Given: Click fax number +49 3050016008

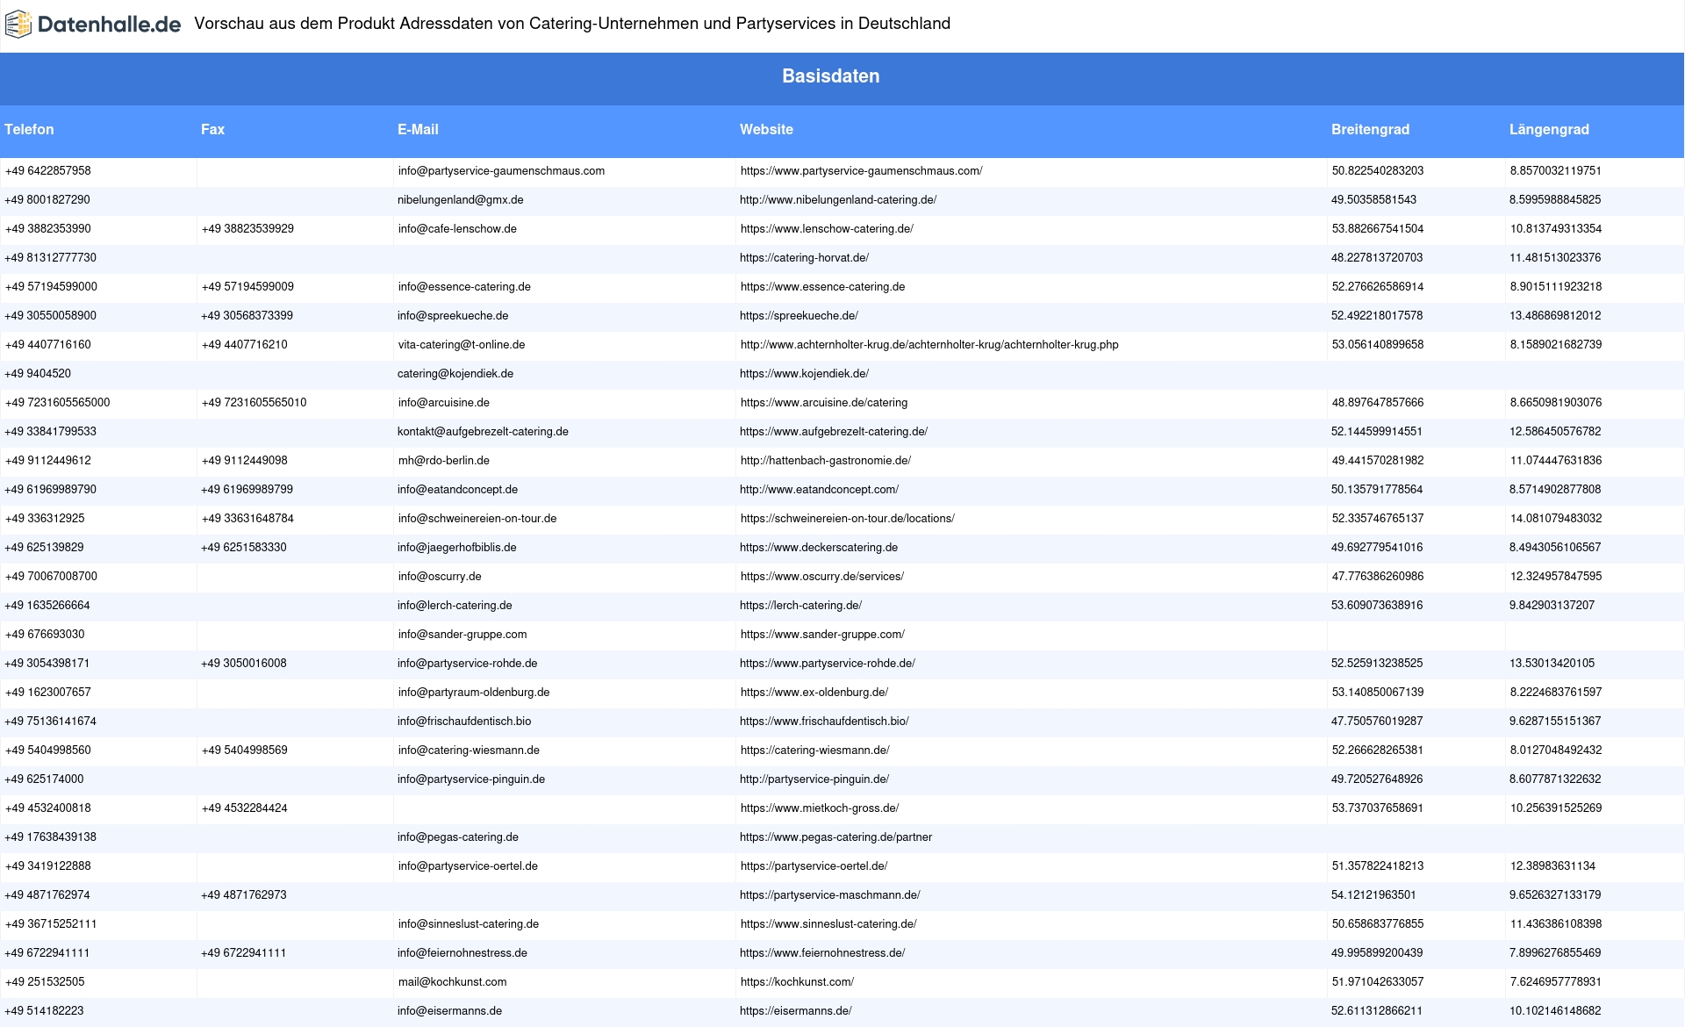Looking at the screenshot, I should click(x=243, y=664).
